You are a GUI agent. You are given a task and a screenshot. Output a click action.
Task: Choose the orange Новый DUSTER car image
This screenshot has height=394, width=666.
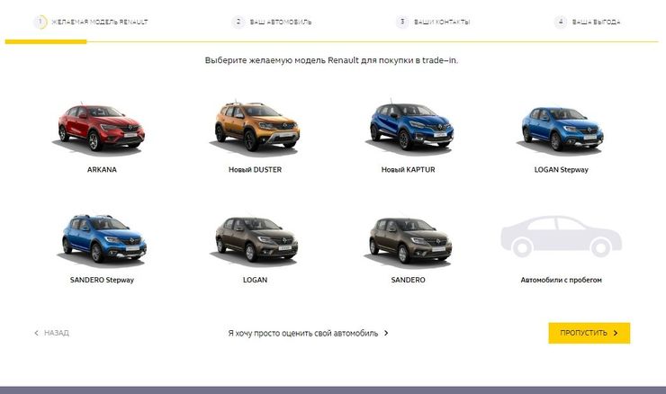click(x=255, y=127)
